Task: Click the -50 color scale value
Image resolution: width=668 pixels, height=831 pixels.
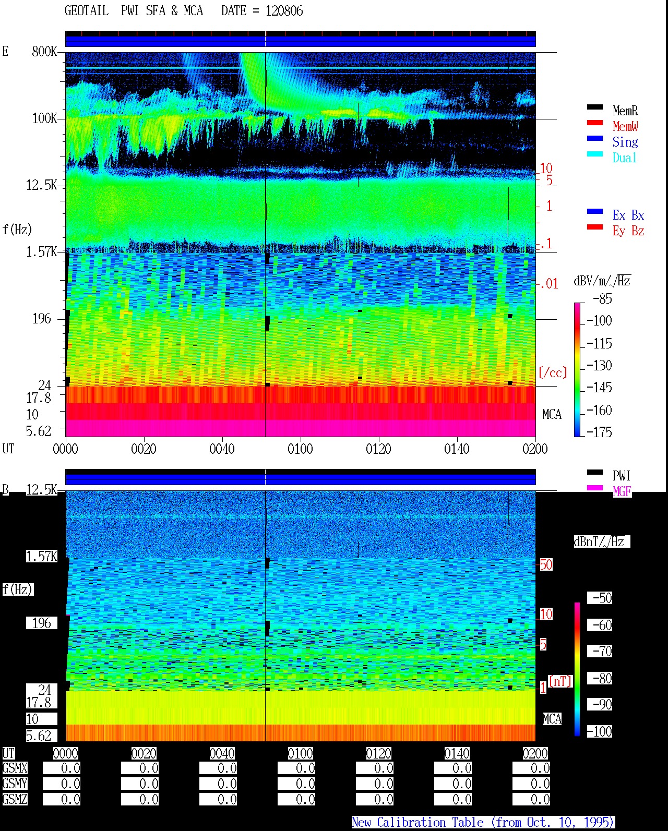Action: click(x=602, y=598)
